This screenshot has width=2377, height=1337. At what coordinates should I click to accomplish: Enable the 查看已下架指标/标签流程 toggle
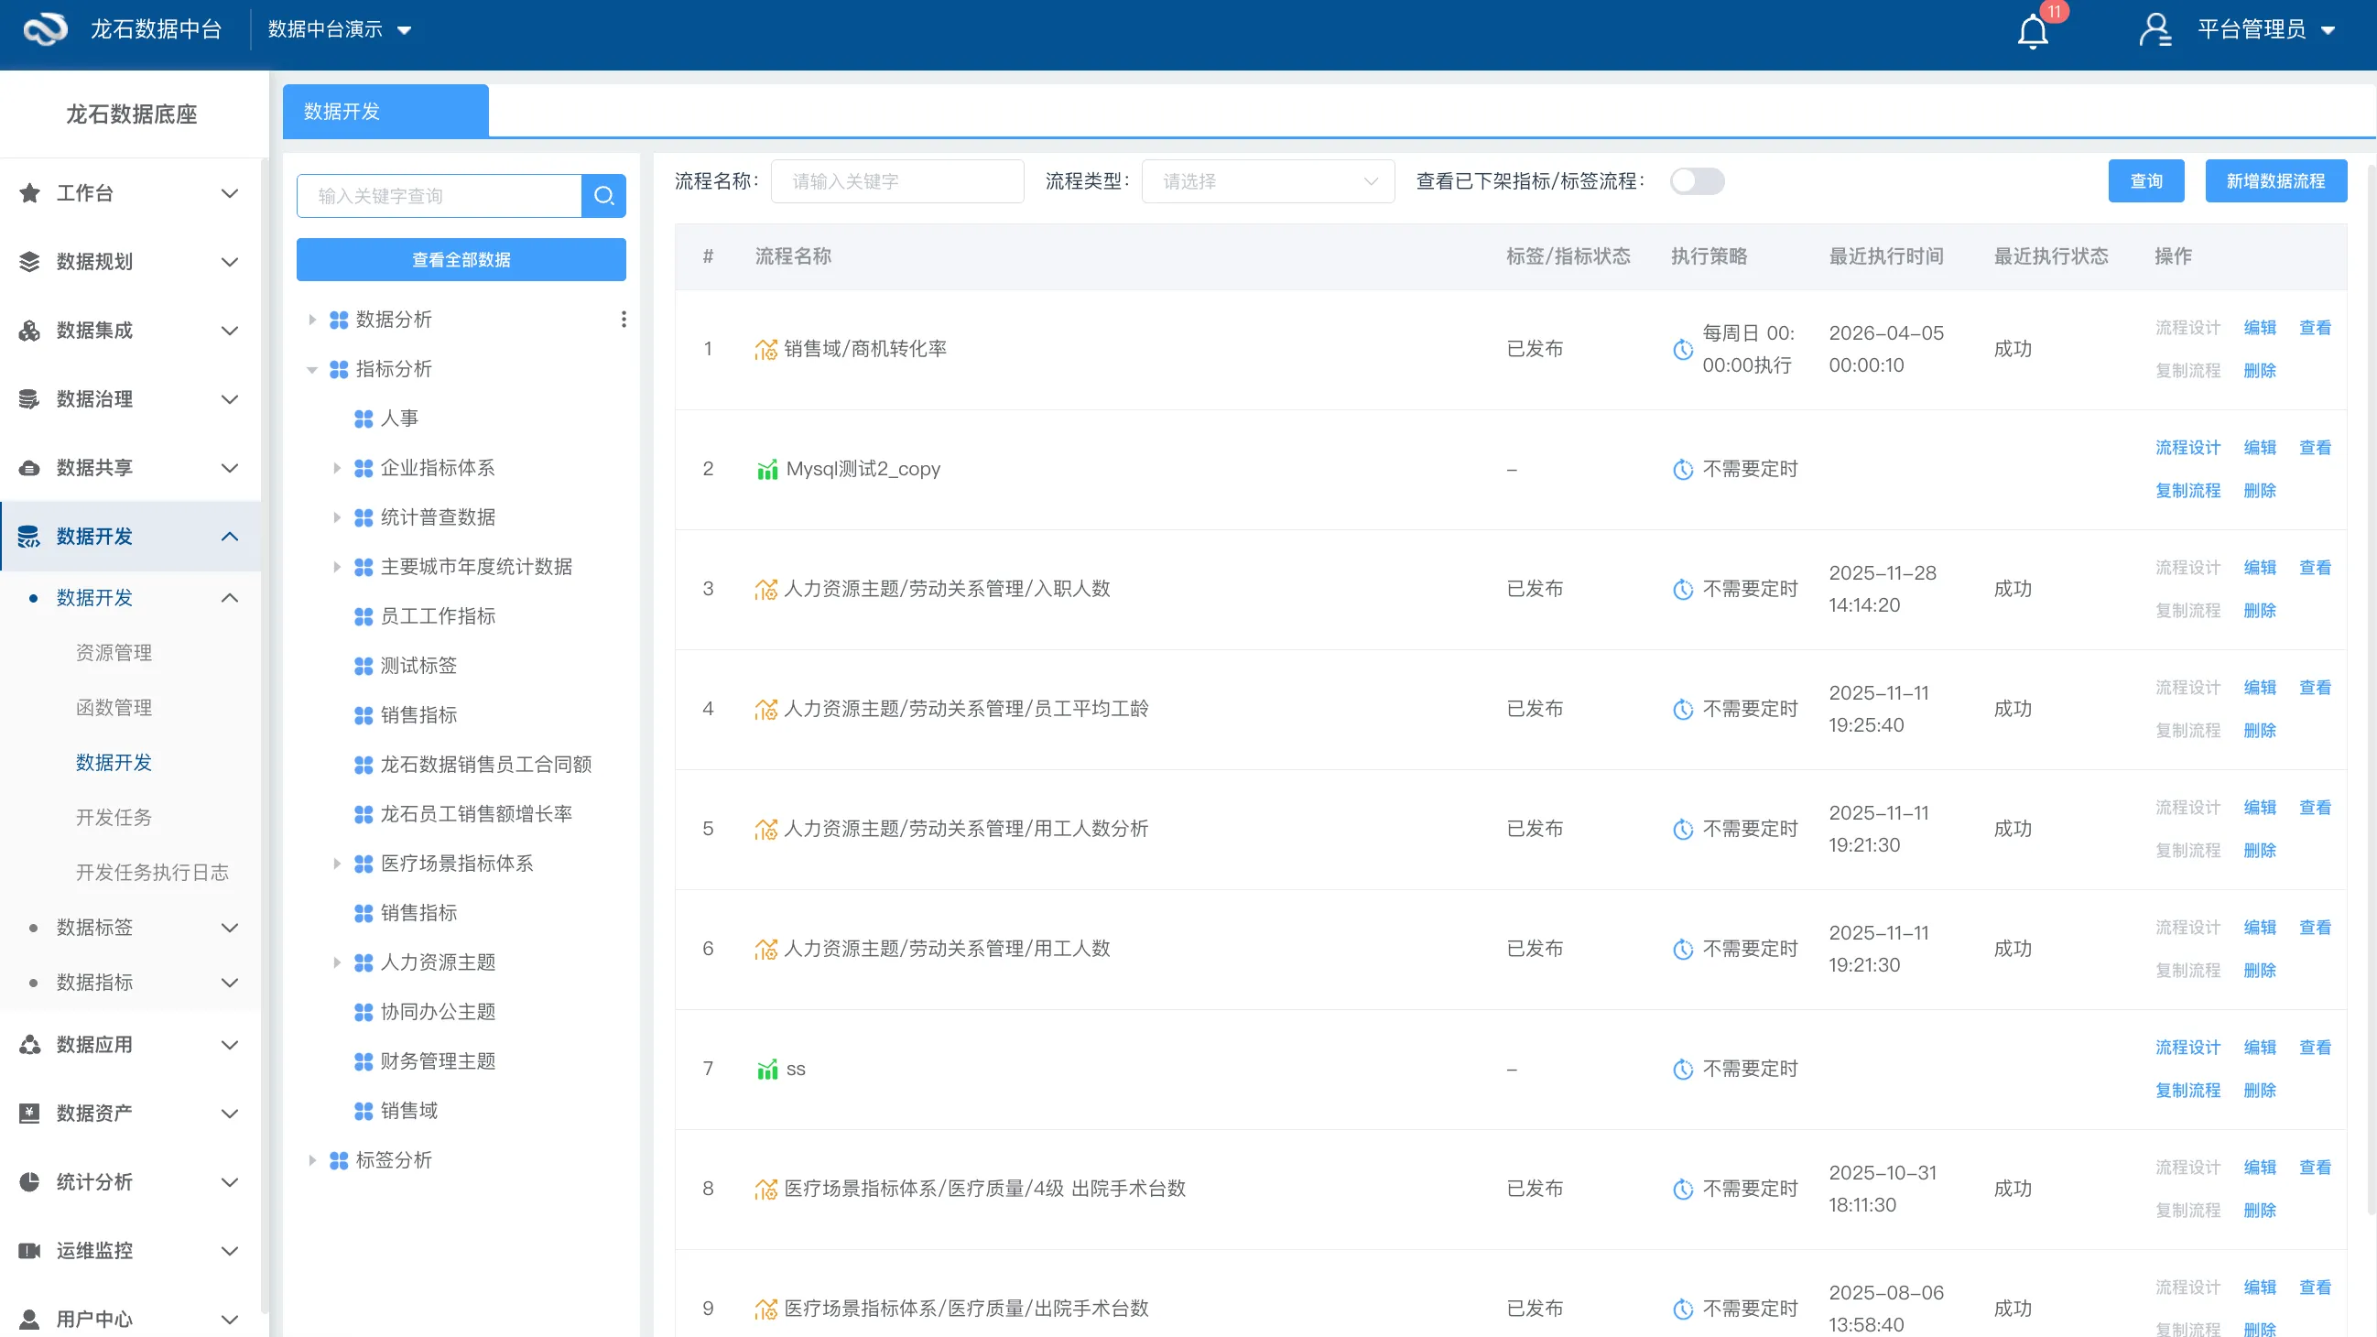1697,181
